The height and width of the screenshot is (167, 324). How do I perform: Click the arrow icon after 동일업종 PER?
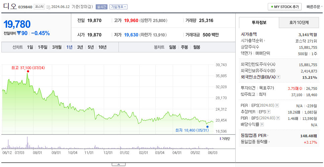pos(268,136)
